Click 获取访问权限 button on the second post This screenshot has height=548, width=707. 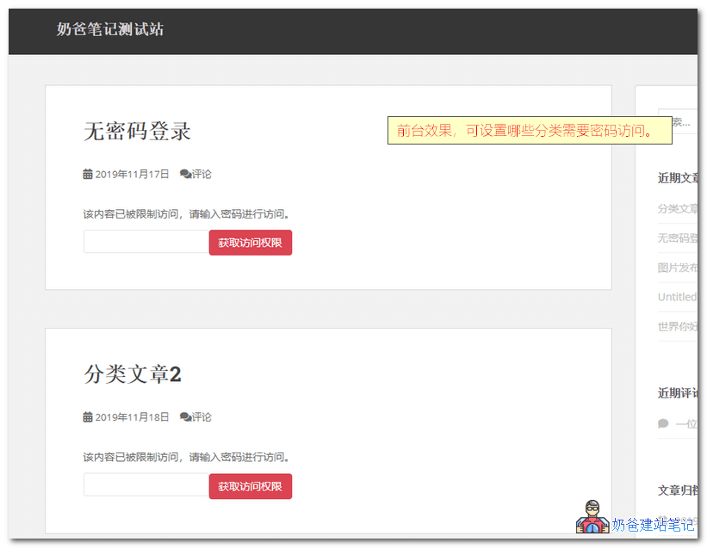250,486
